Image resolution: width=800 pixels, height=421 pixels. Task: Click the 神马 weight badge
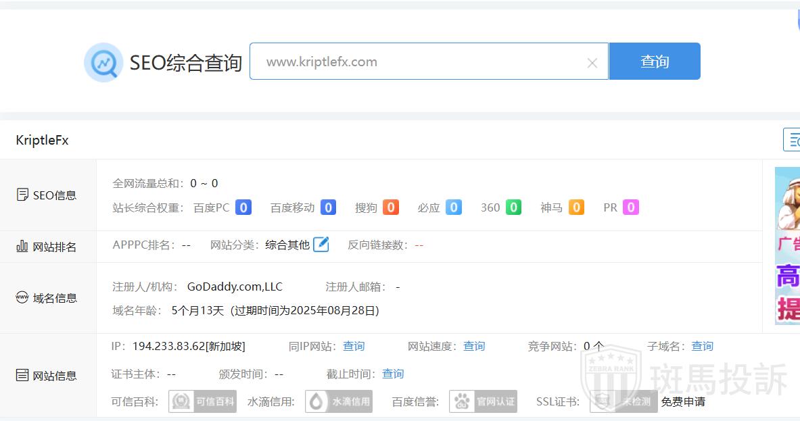click(576, 207)
